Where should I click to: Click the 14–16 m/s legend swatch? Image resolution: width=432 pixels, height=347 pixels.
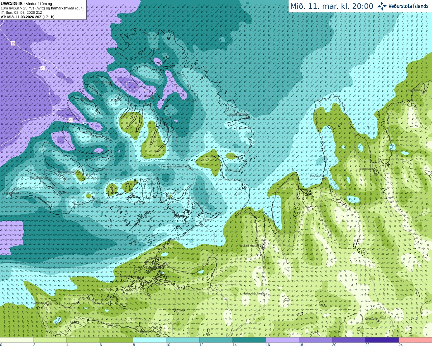[x=249, y=340]
